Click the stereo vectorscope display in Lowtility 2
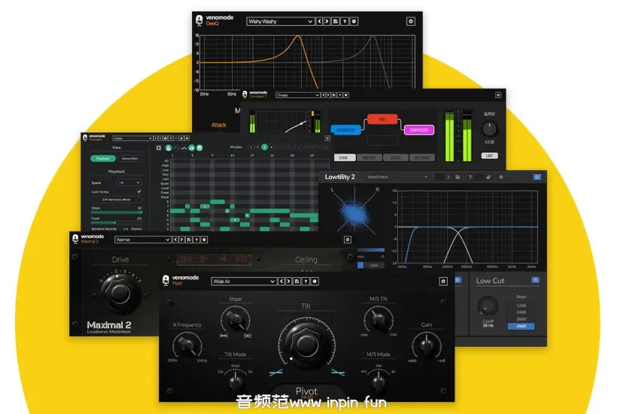621x414 pixels. click(x=355, y=212)
